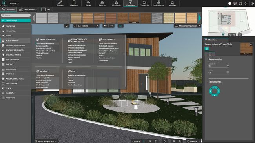
Task: Open the info tab in Materiales panel
Action: point(210,54)
